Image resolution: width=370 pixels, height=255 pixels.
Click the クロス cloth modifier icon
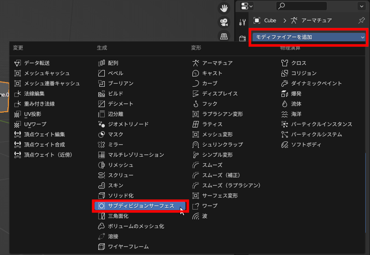[285, 63]
